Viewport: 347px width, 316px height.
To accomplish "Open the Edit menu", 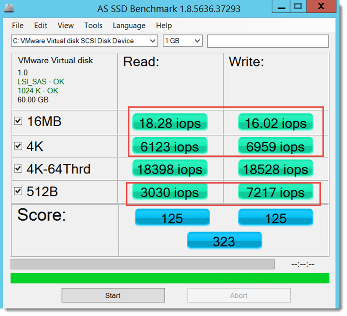I will pyautogui.click(x=41, y=26).
